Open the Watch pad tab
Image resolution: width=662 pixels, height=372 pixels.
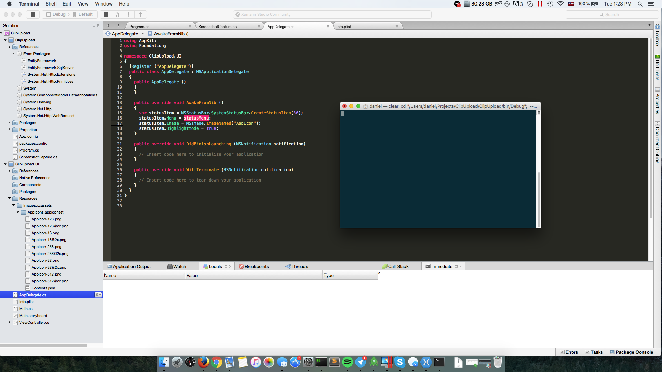pyautogui.click(x=177, y=267)
